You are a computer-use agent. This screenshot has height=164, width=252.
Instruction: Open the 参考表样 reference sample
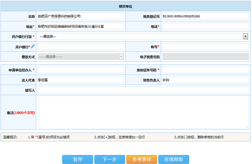pyautogui.click(x=142, y=159)
